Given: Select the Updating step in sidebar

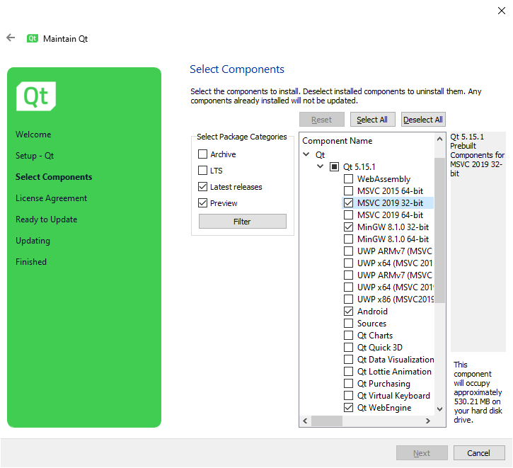Looking at the screenshot, I should click(33, 241).
